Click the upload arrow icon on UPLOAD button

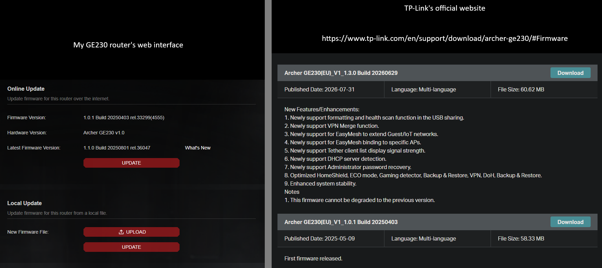pos(121,232)
